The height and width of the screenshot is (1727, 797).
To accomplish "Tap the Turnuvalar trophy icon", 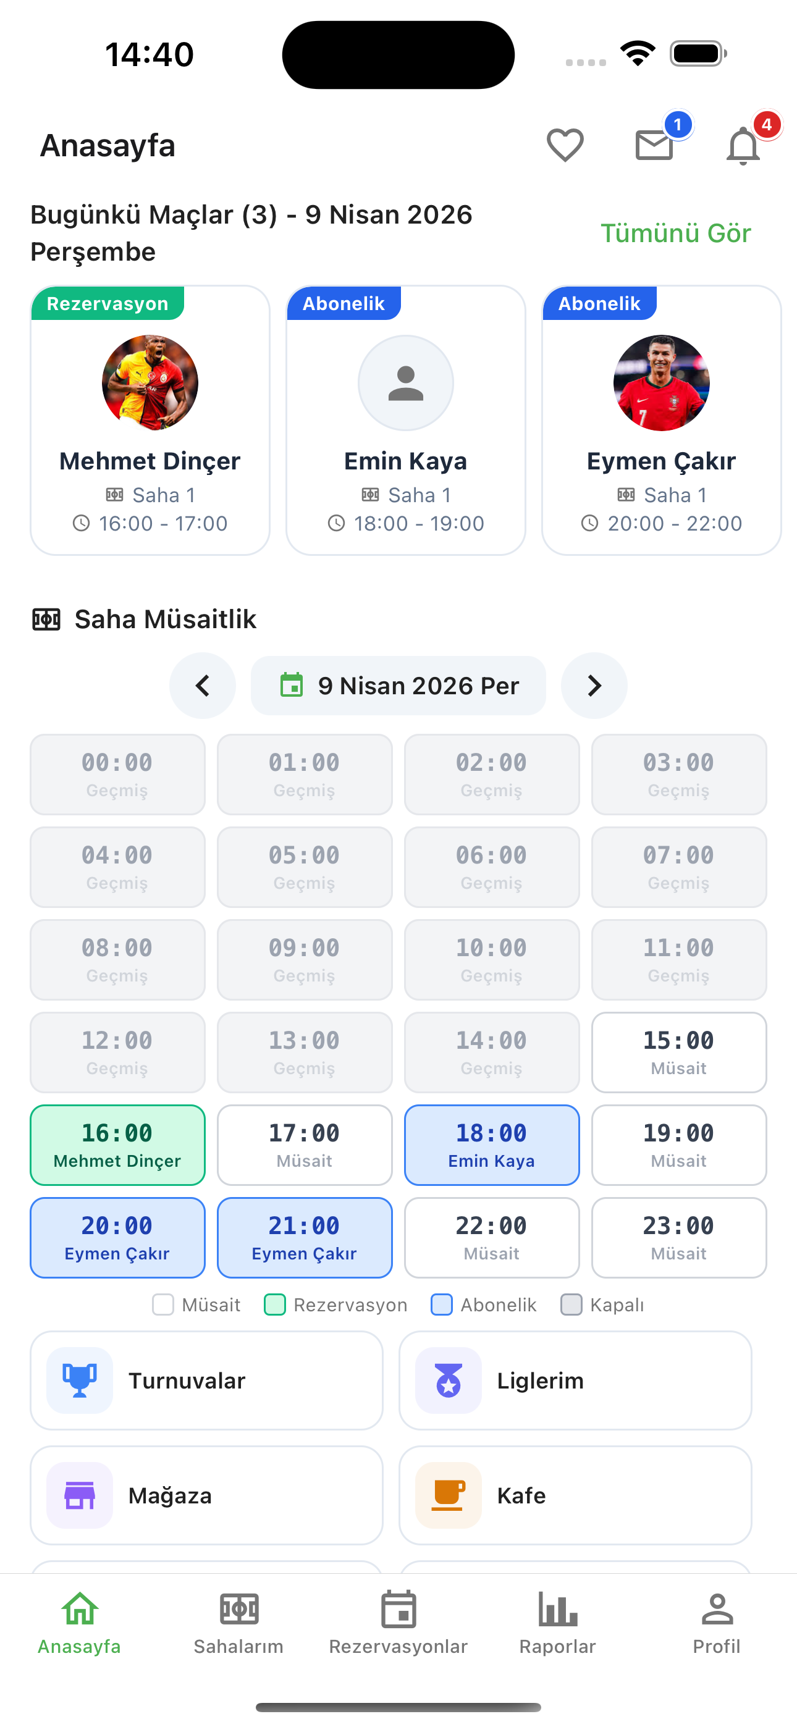I will [80, 1380].
